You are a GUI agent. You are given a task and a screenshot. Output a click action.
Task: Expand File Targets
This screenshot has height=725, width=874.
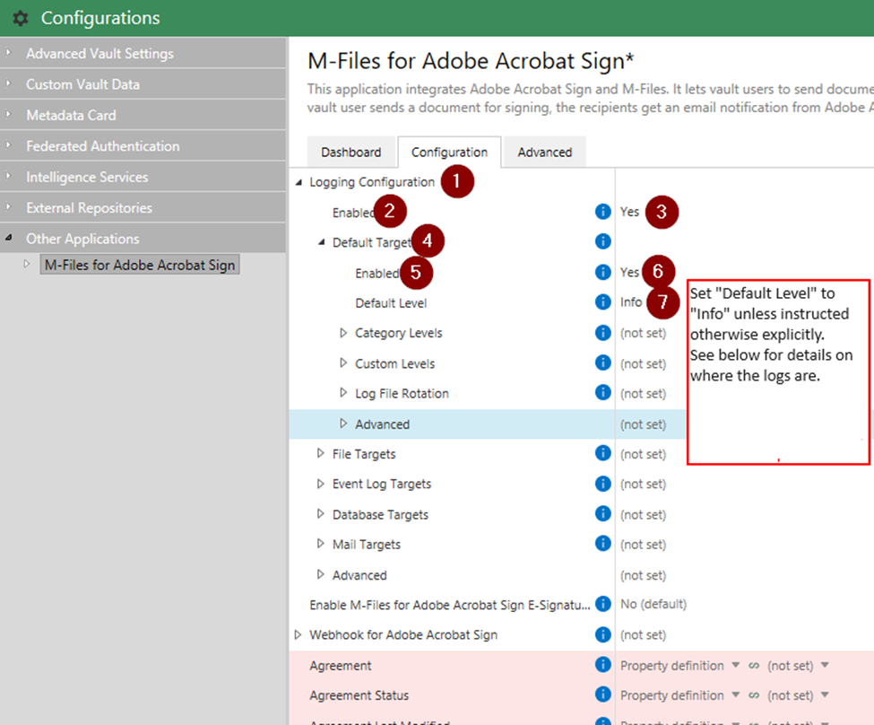click(x=321, y=454)
